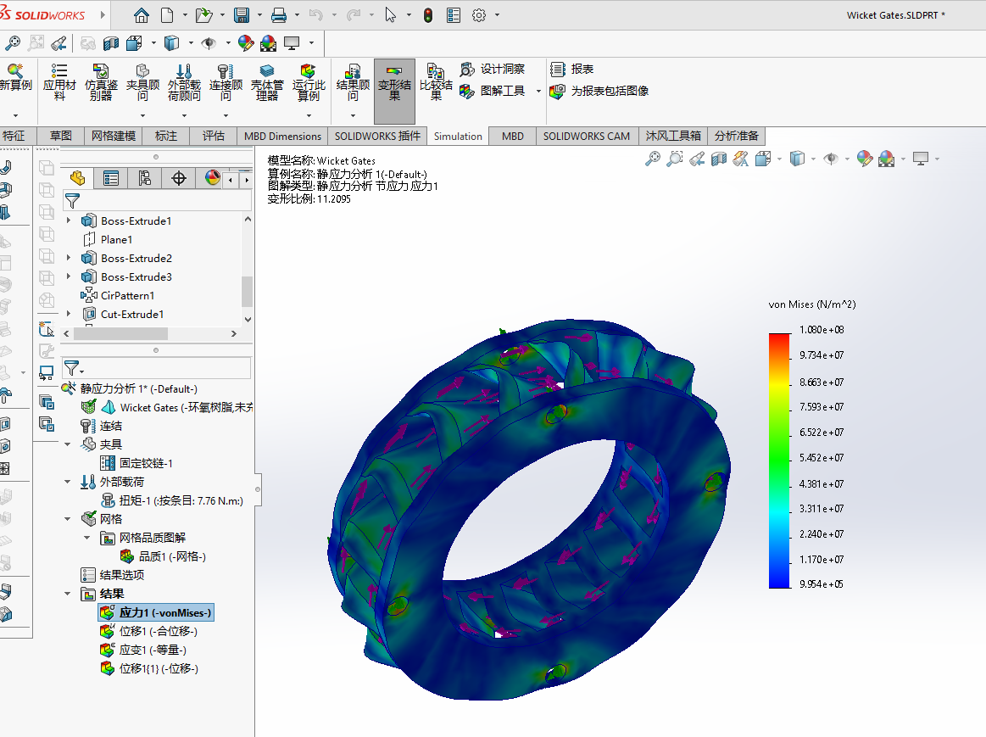
Task: Click the von Mises color legend bar
Action: pos(779,461)
